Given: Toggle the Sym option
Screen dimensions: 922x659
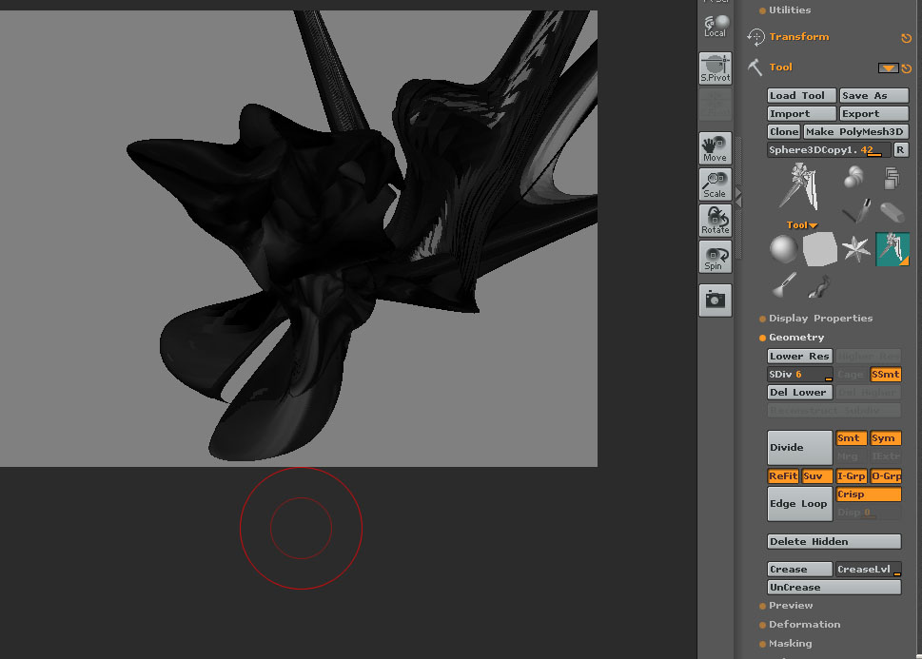Looking at the screenshot, I should [x=886, y=438].
